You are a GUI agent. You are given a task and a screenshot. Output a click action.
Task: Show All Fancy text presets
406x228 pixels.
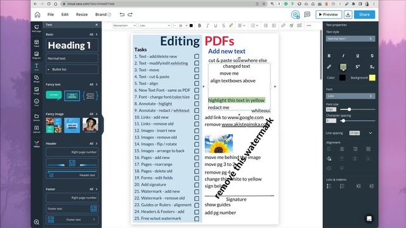click(x=93, y=84)
